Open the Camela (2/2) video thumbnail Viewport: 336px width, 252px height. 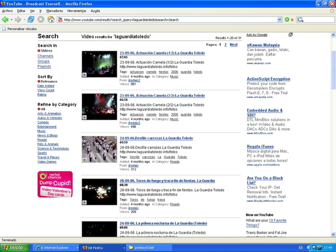tap(99, 107)
